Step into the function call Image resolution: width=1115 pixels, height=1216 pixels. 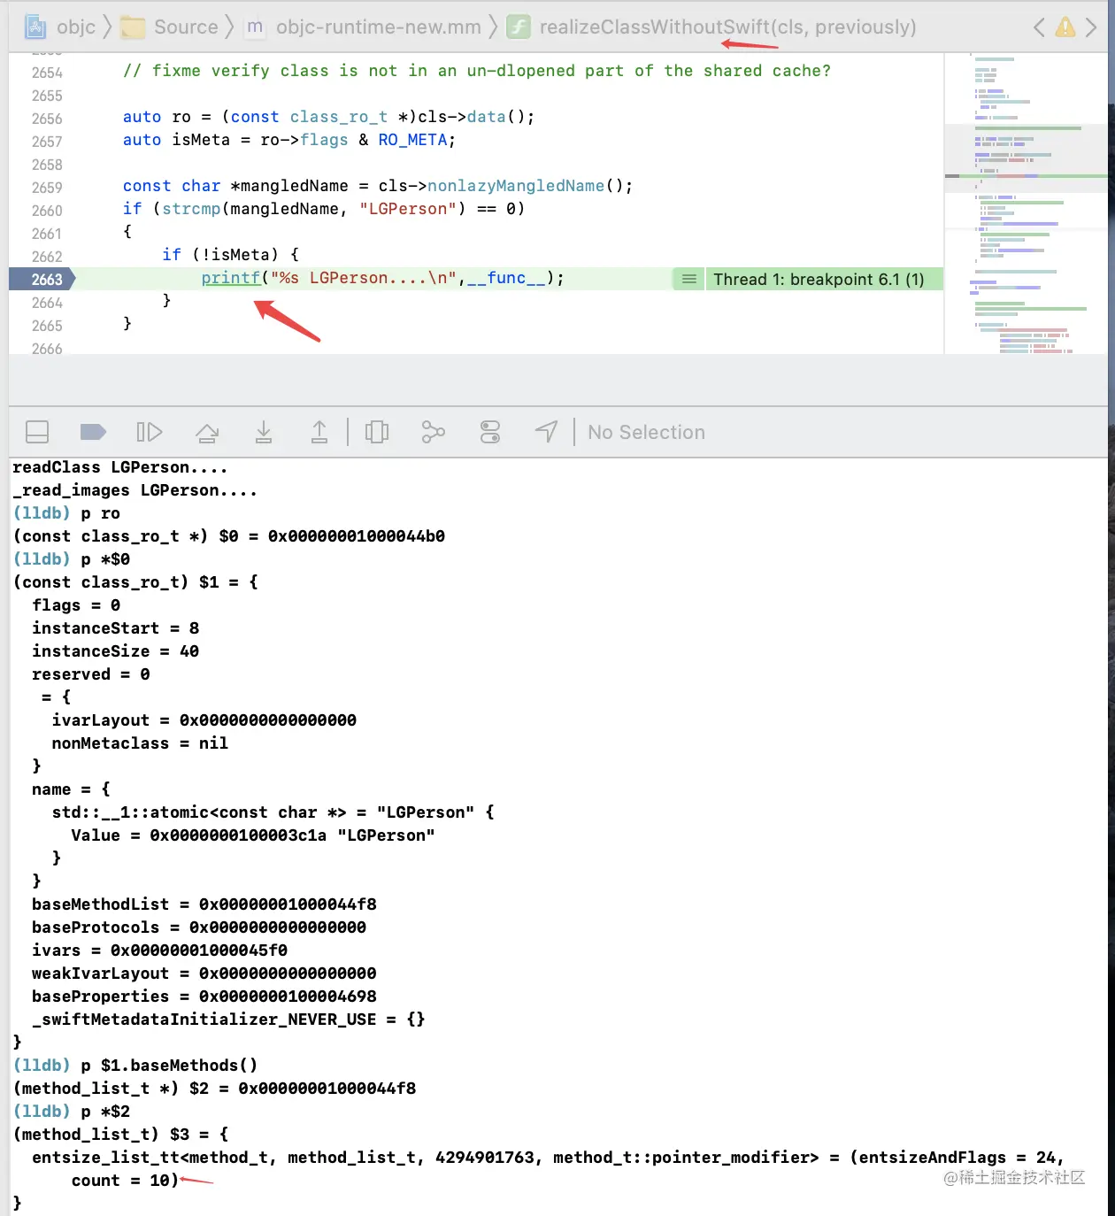pyautogui.click(x=264, y=432)
